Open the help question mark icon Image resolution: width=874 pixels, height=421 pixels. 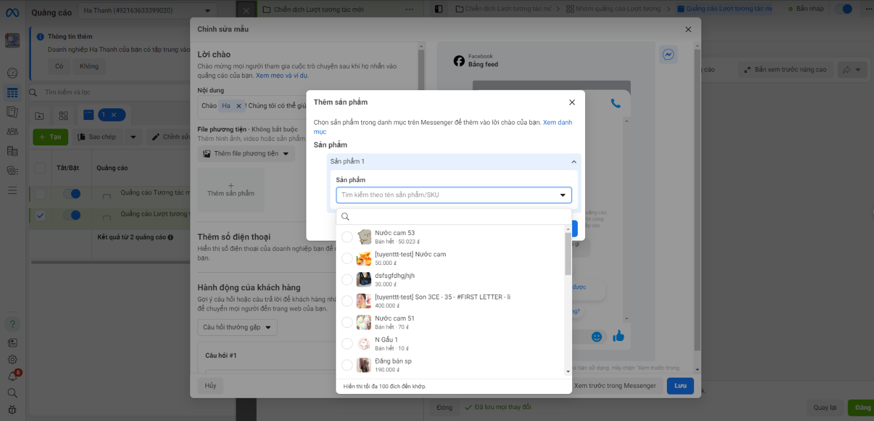(12, 324)
